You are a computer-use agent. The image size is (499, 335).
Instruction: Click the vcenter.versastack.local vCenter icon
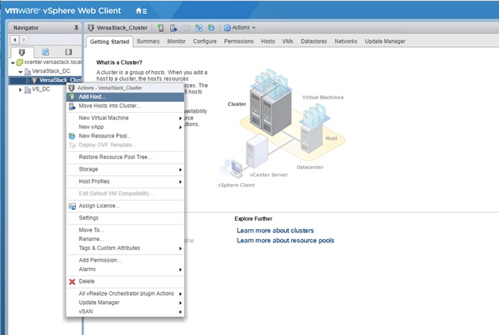pos(19,62)
